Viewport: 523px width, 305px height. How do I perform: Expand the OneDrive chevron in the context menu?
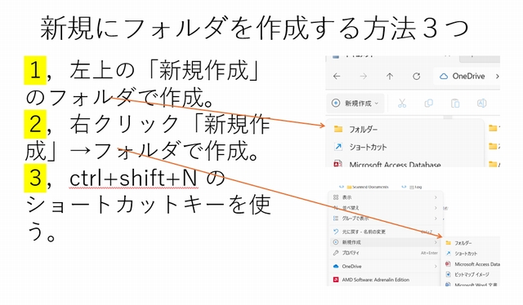[436, 266]
